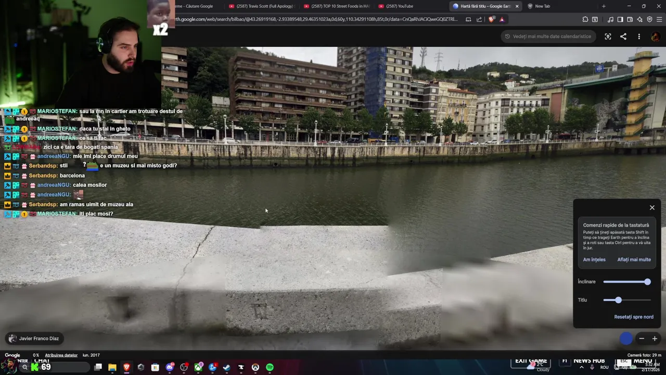Click the Cameră foto: 29 m readout

tap(644, 355)
